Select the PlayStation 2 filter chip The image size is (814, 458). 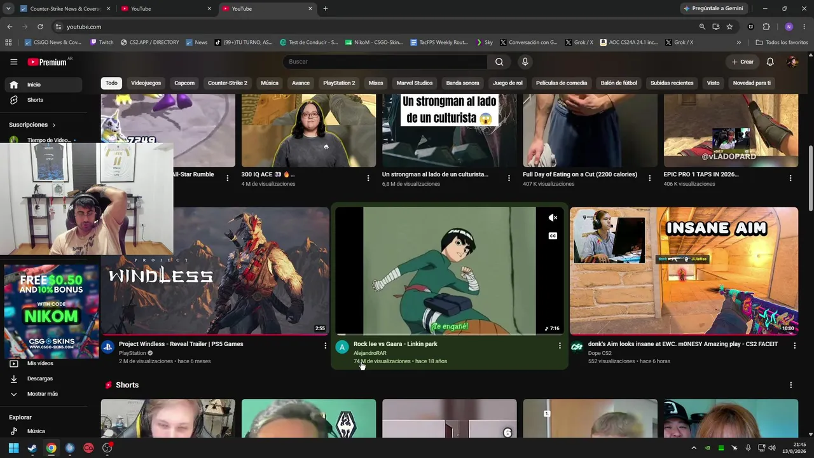coord(339,83)
